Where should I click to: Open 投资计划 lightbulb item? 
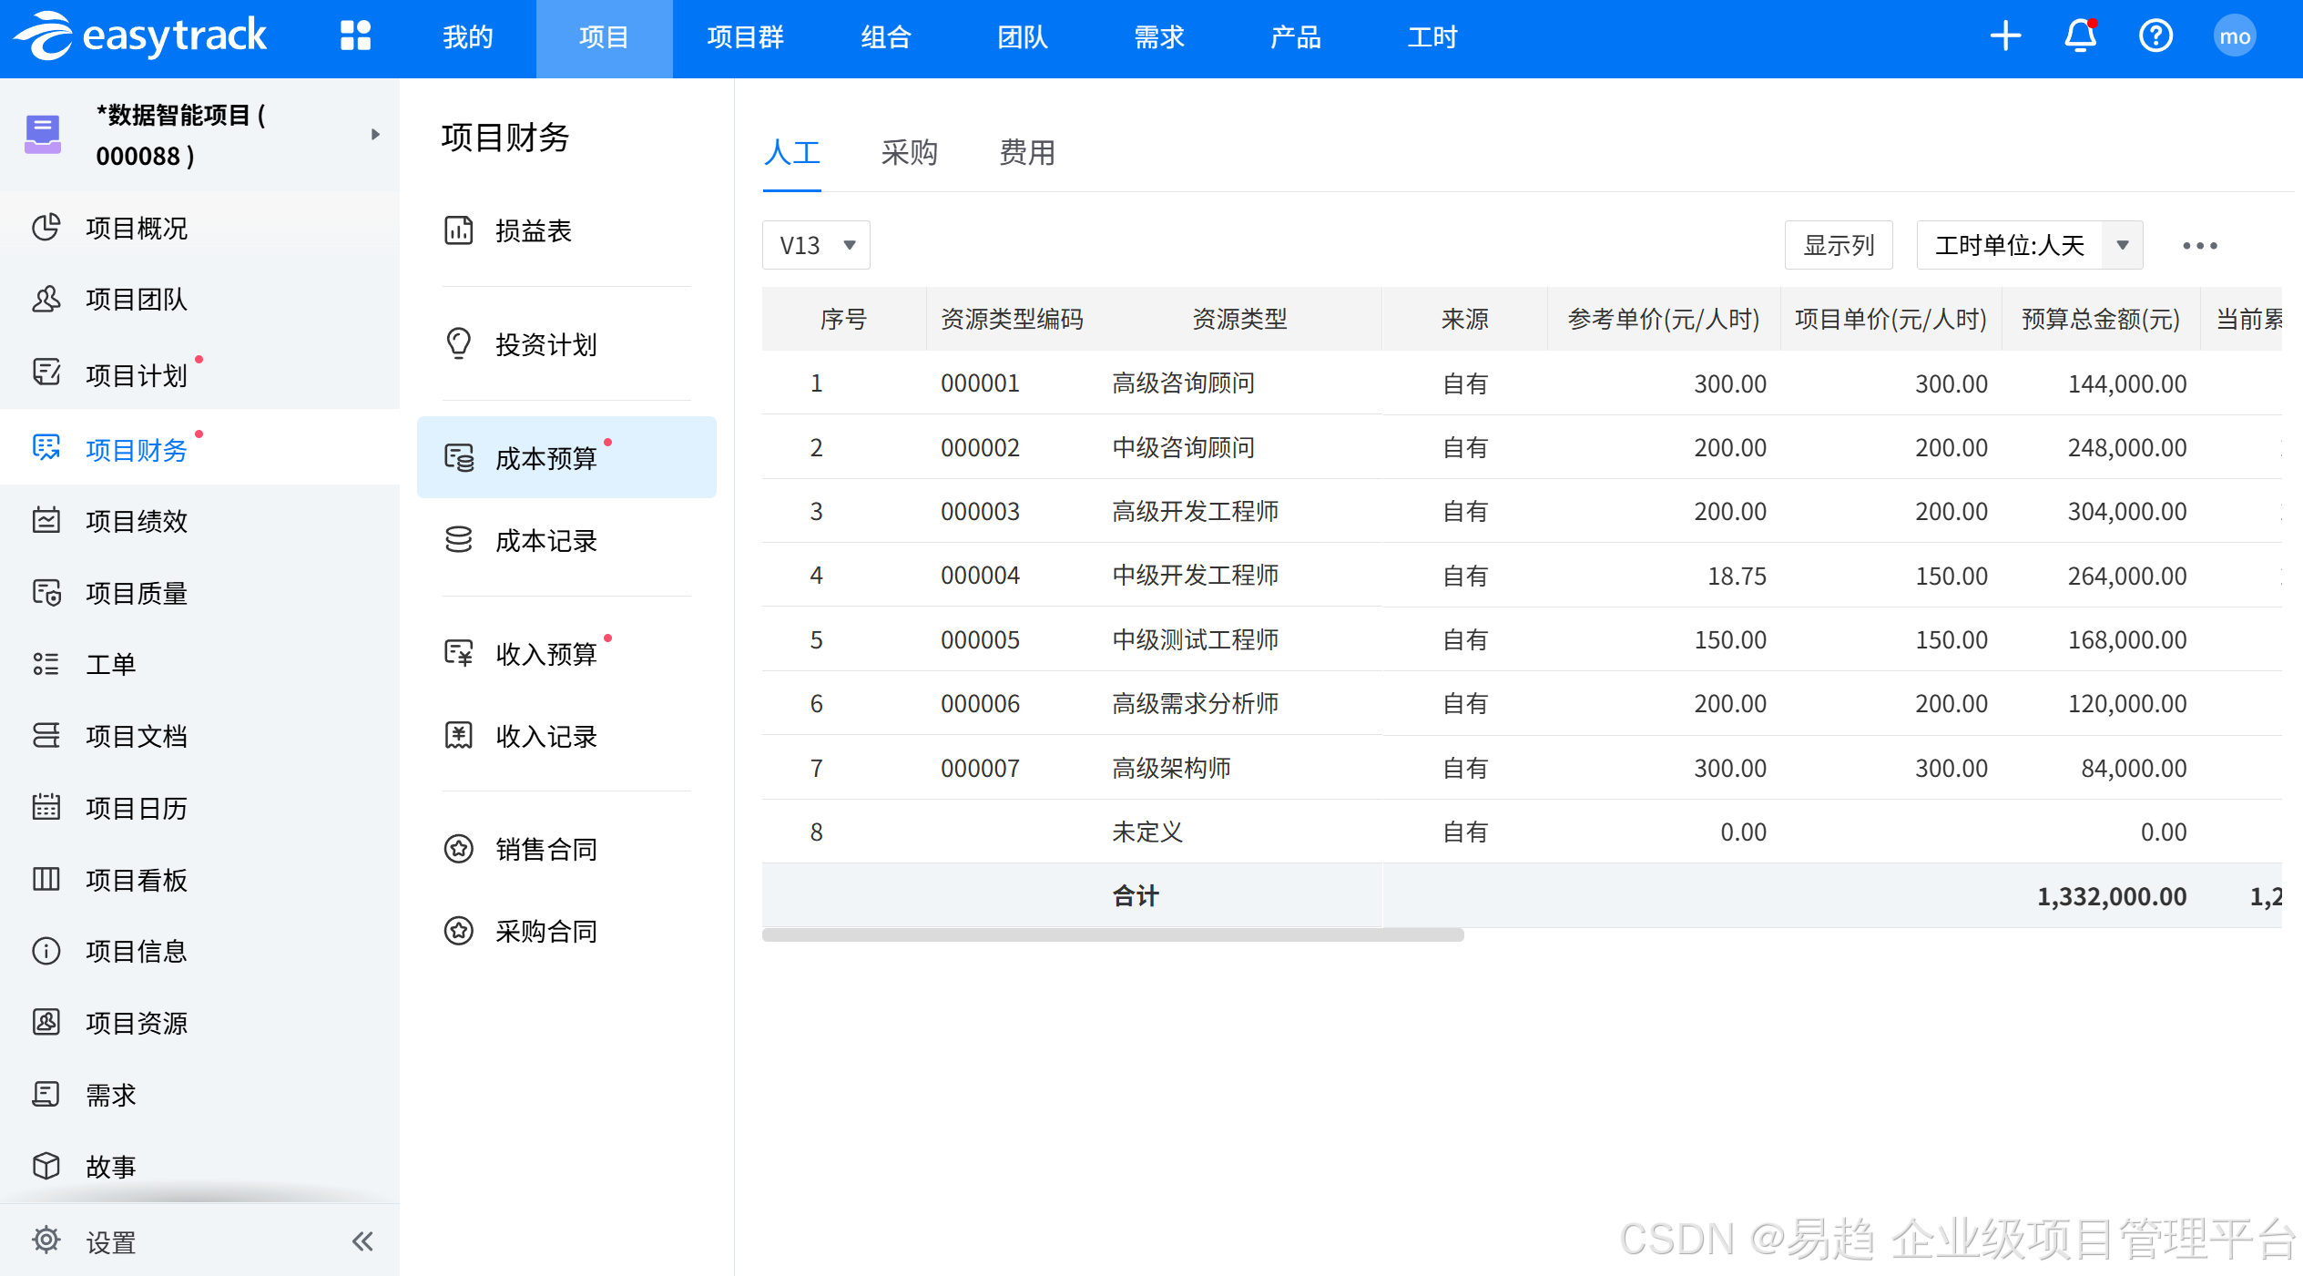pos(545,344)
